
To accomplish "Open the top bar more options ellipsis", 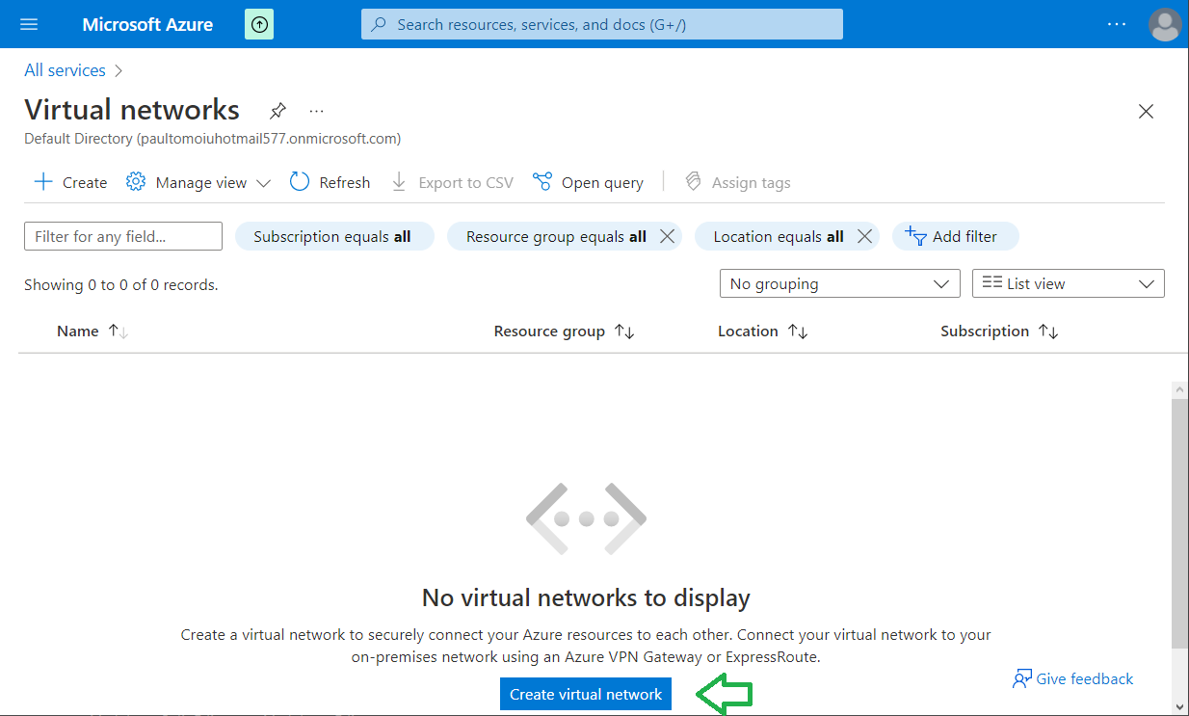I will pyautogui.click(x=1117, y=24).
